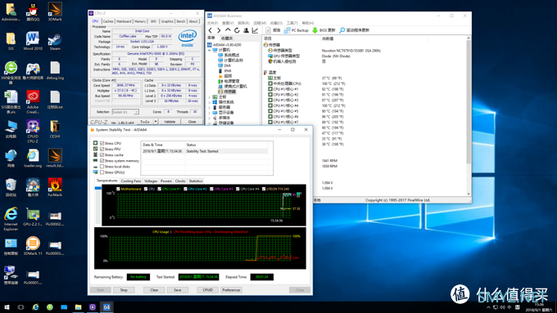
Task: Open FurMark desktop shortcut
Action: point(55,187)
